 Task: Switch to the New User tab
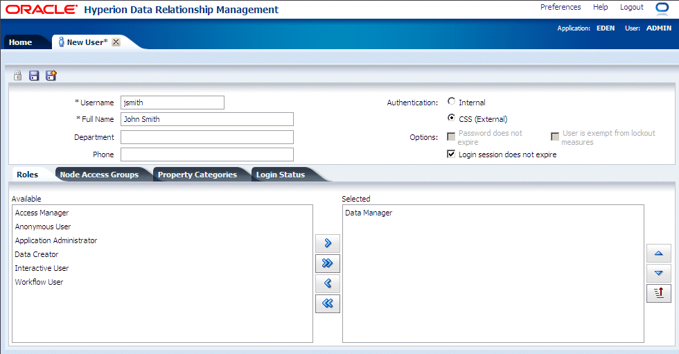point(87,42)
